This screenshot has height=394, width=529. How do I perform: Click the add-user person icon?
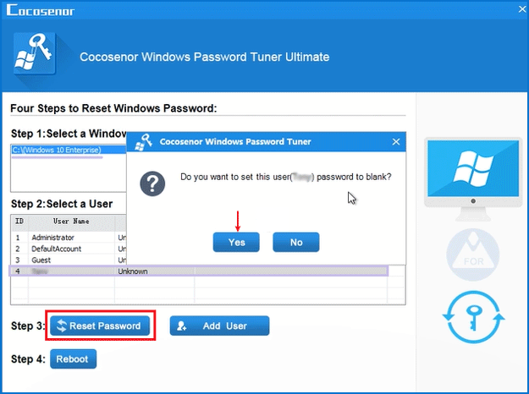(x=181, y=326)
